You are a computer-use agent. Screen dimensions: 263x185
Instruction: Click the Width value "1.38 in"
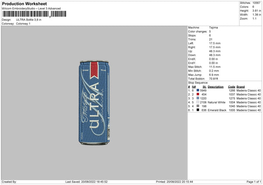point(256,15)
